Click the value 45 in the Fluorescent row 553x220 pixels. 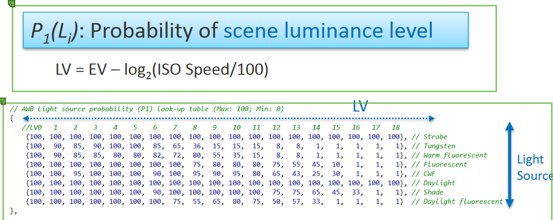[316, 164]
